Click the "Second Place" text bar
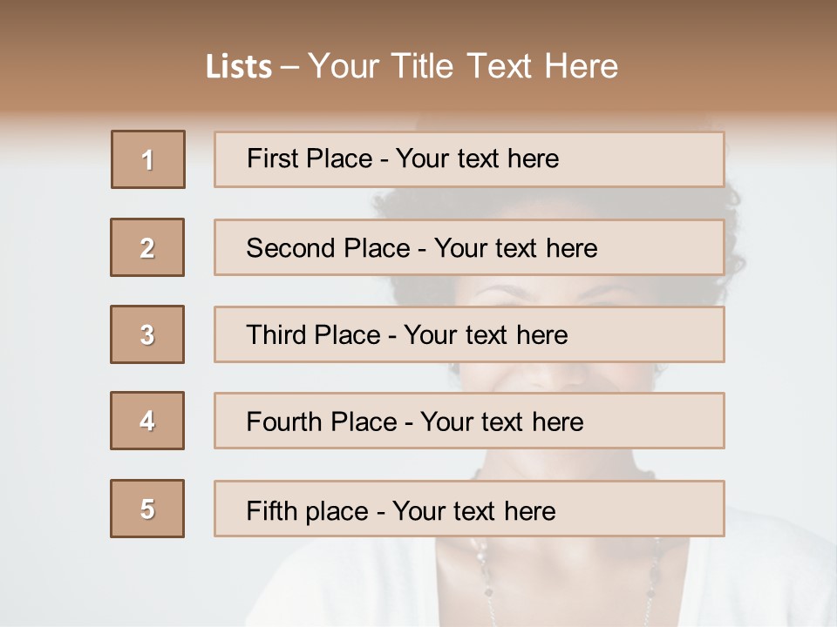837x627 pixels. click(469, 247)
